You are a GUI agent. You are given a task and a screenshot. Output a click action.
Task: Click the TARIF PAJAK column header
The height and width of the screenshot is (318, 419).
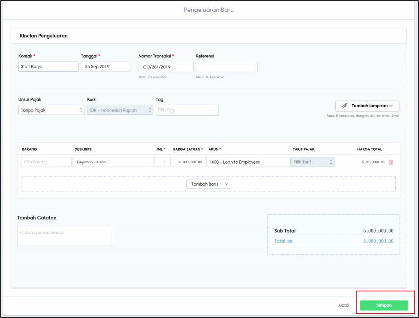click(x=304, y=149)
